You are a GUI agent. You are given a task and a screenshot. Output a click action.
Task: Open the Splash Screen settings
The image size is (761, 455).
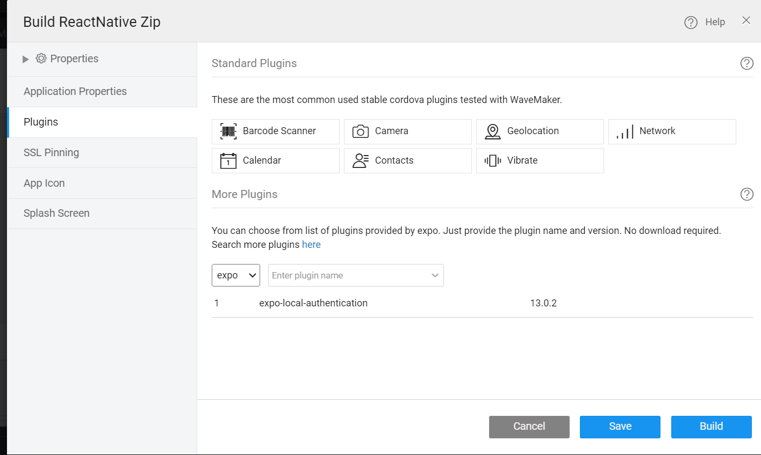(56, 213)
